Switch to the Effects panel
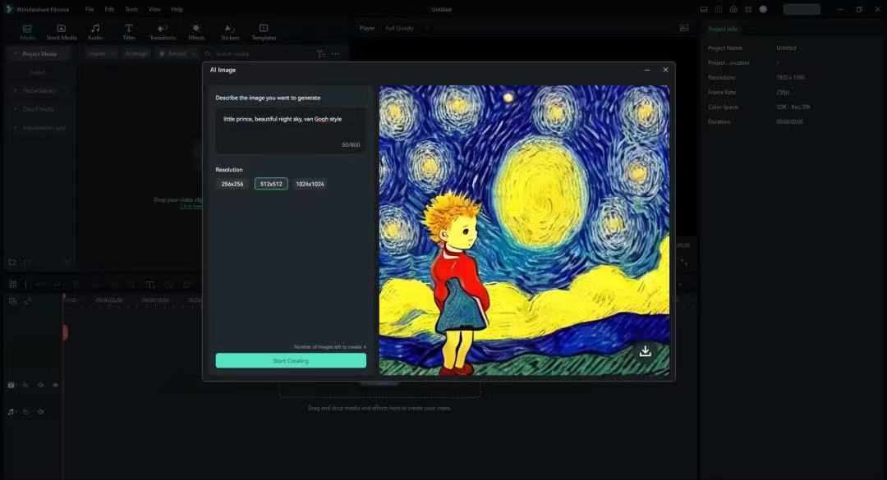 [196, 32]
